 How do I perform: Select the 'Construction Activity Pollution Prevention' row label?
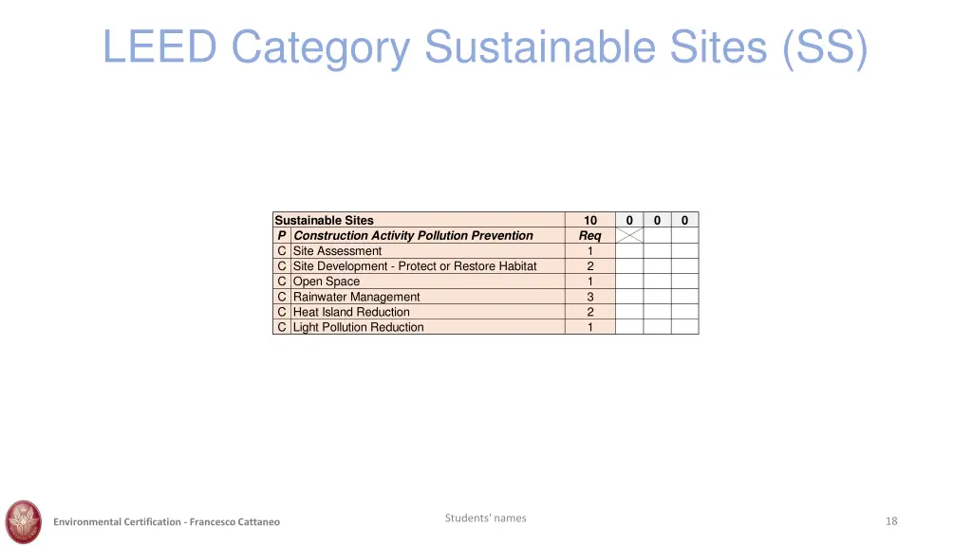click(x=413, y=236)
